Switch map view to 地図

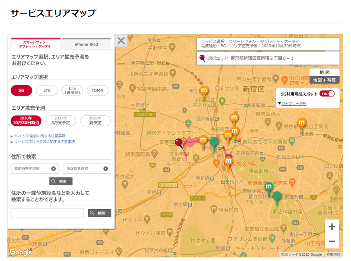324,72
